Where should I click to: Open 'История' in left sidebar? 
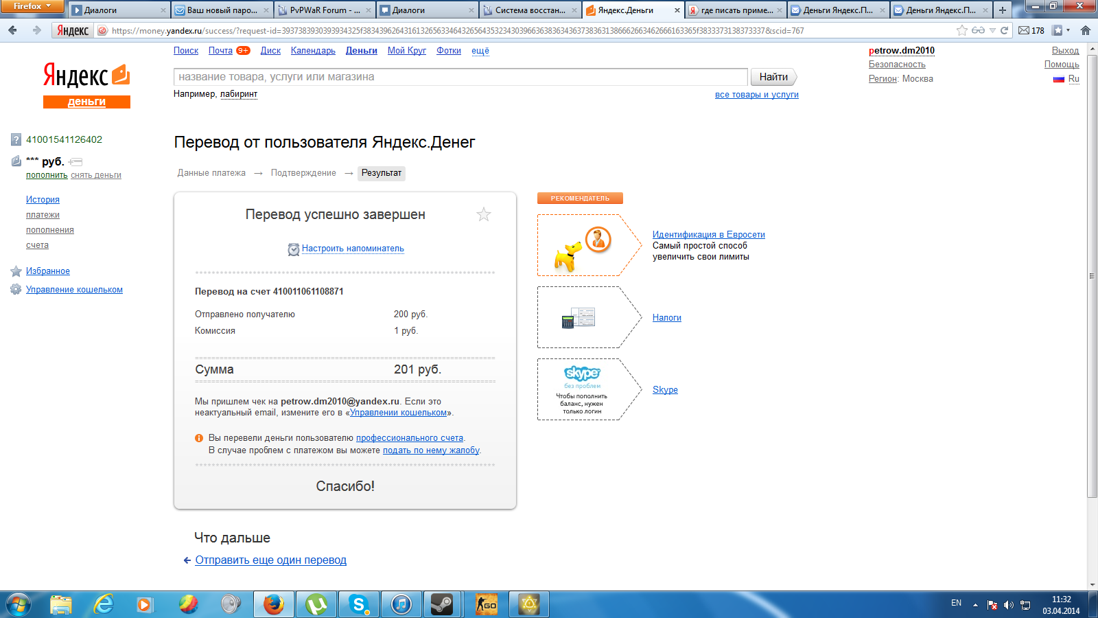pos(43,200)
